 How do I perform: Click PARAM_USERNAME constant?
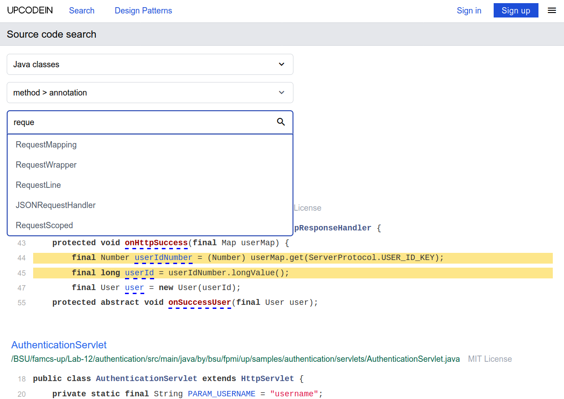pos(221,394)
